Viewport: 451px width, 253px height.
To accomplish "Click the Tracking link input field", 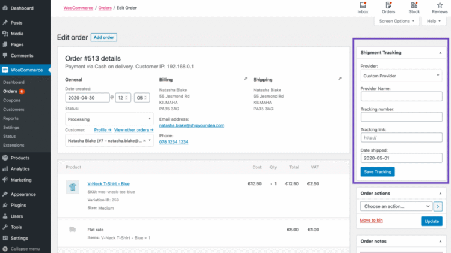I will [x=402, y=138].
